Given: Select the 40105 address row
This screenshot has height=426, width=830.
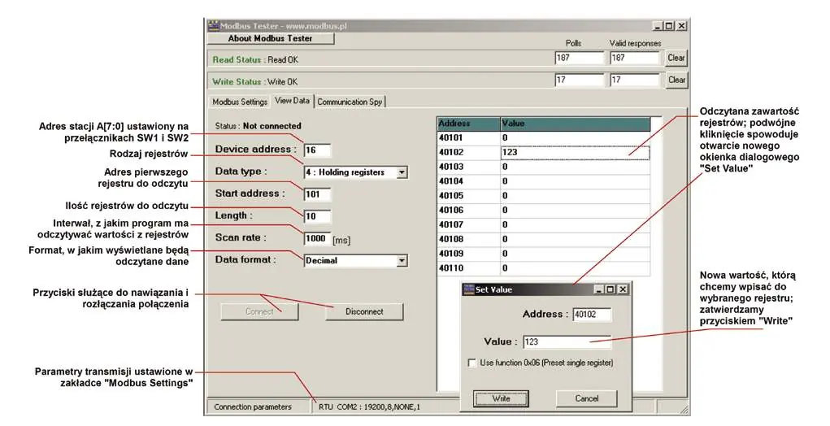Looking at the screenshot, I should [x=468, y=196].
